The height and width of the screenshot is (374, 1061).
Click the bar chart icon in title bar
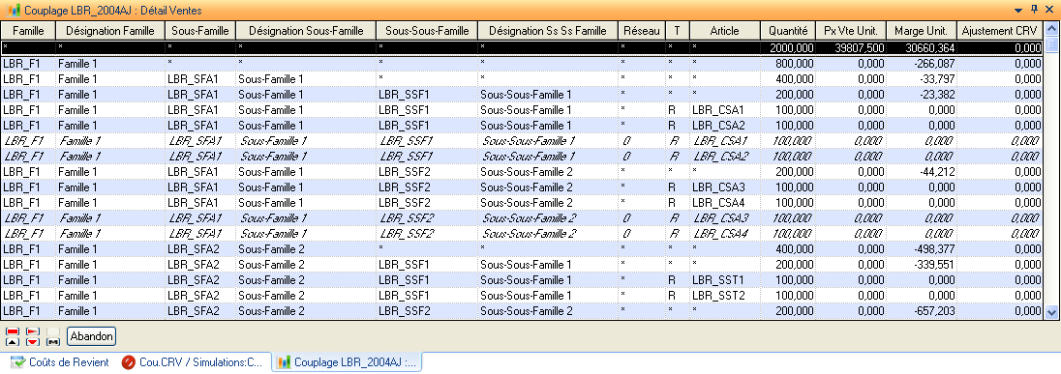(13, 11)
